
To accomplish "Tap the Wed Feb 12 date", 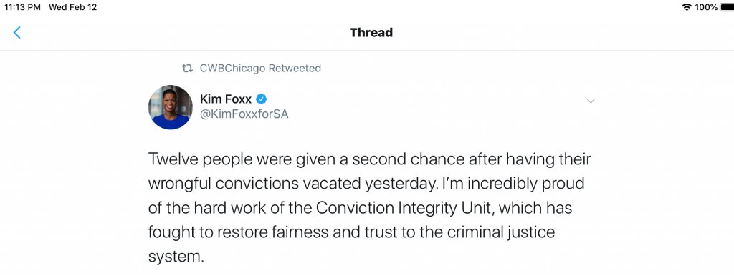I will coord(72,7).
